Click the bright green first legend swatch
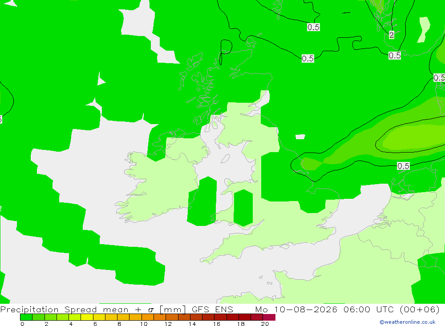The image size is (445, 326). coord(26,317)
